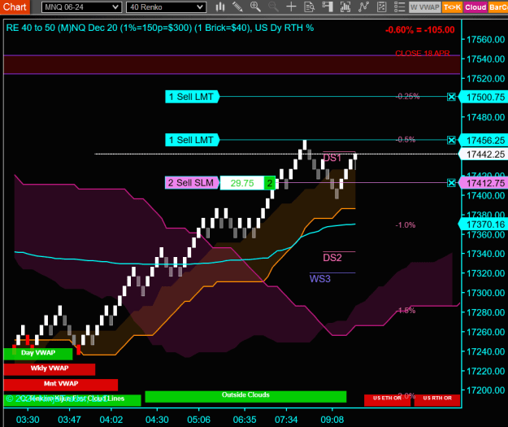Screen dimensions: 508x427
Task: Click the 17500.75 price axis marker
Action: click(484, 97)
